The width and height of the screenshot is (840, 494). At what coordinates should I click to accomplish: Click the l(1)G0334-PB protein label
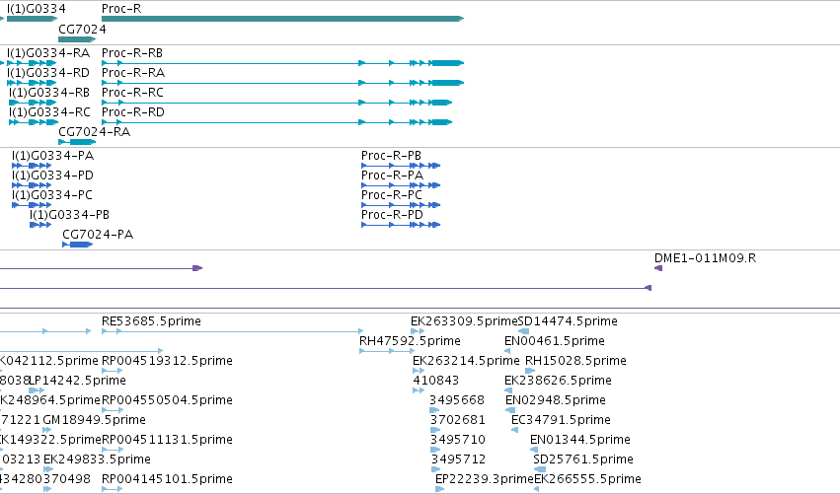coord(70,215)
